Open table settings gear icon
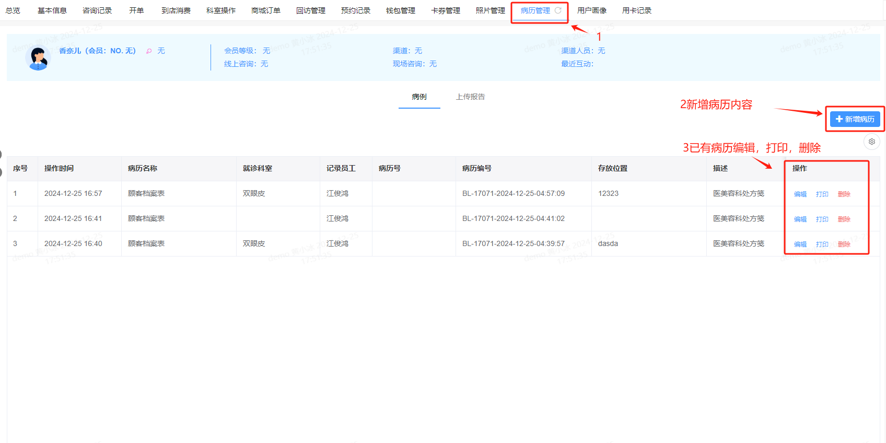The image size is (886, 443). pos(871,142)
